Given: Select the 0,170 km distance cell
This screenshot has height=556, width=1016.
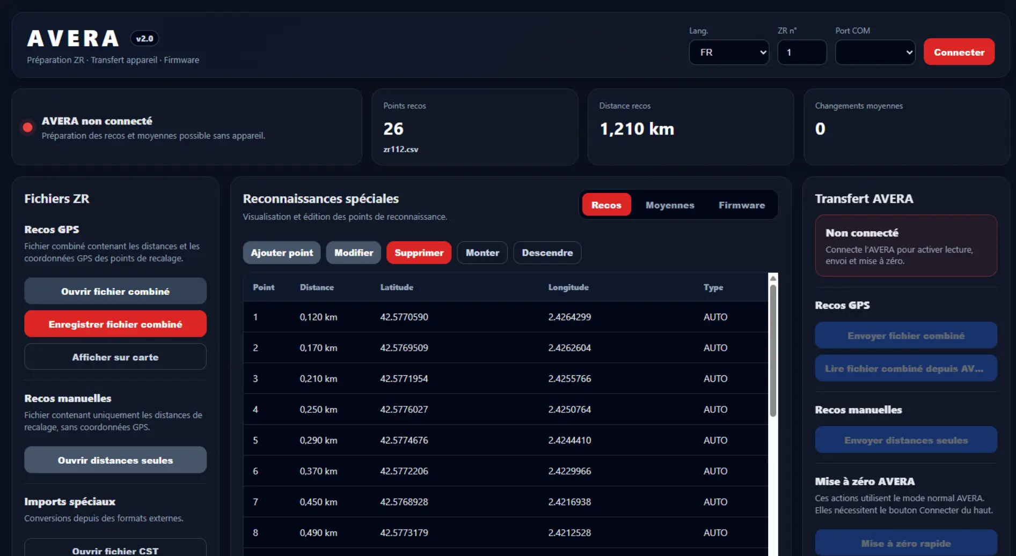Looking at the screenshot, I should 318,348.
